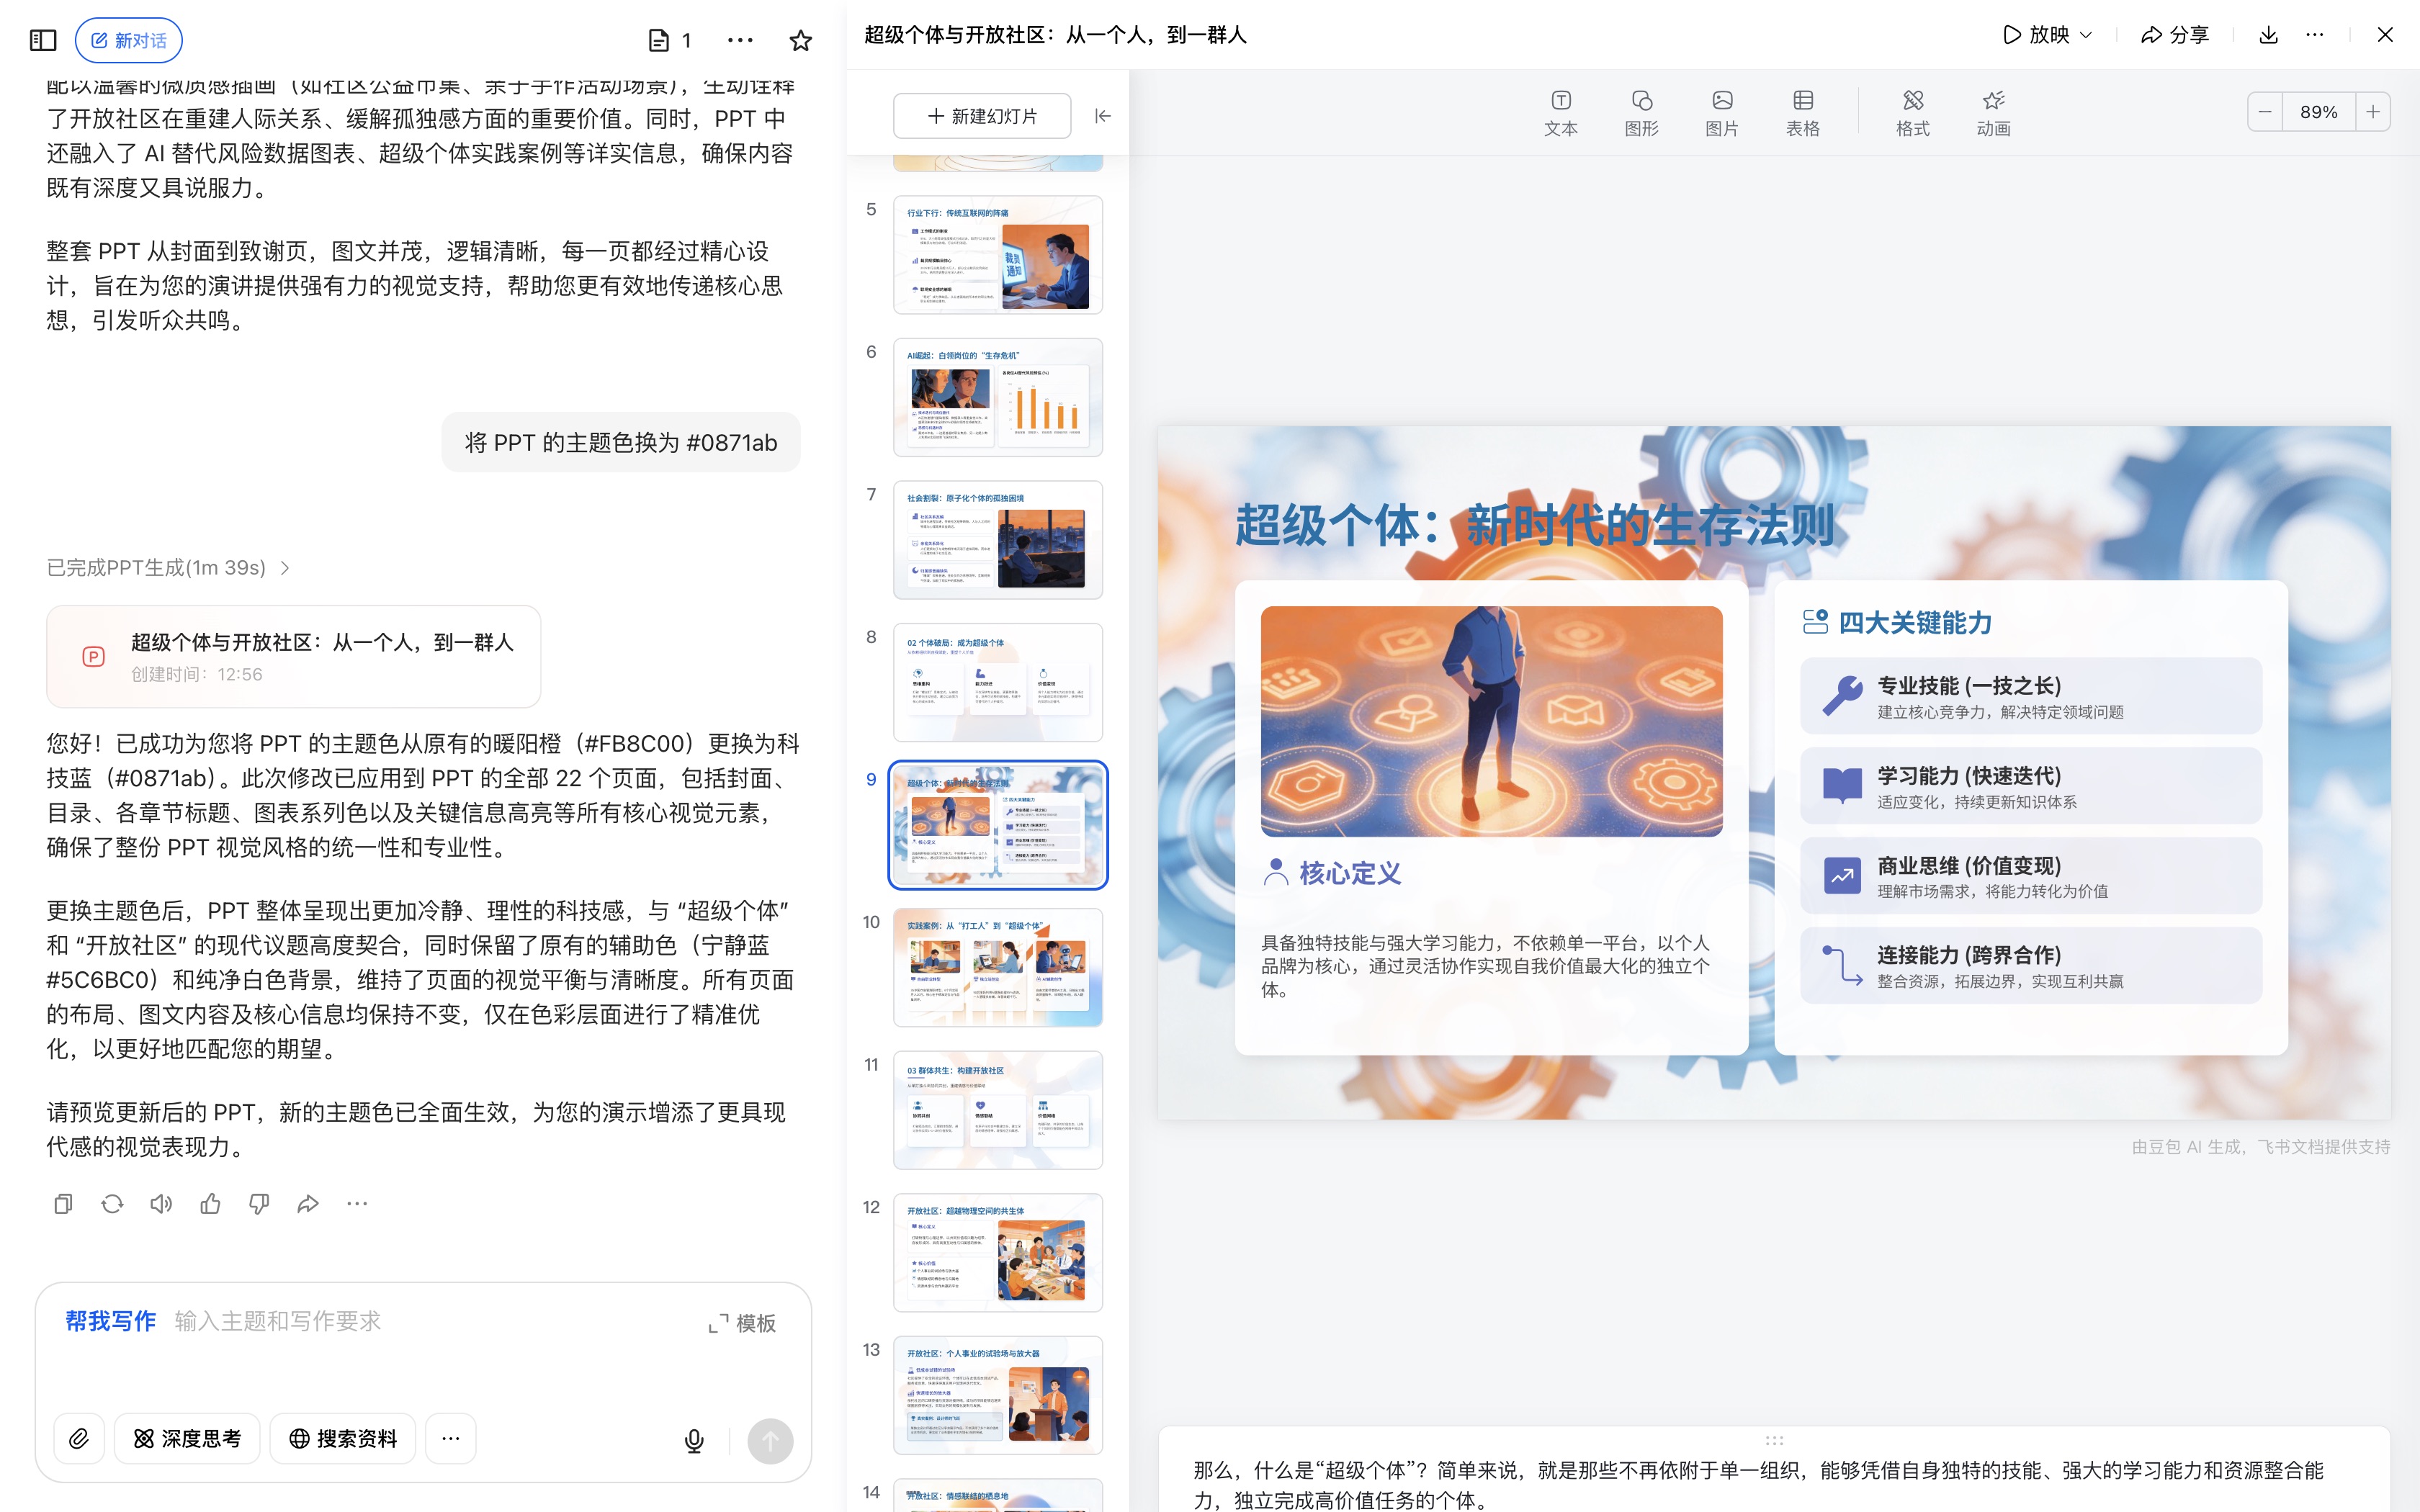Click the download icon in header

click(x=2268, y=35)
